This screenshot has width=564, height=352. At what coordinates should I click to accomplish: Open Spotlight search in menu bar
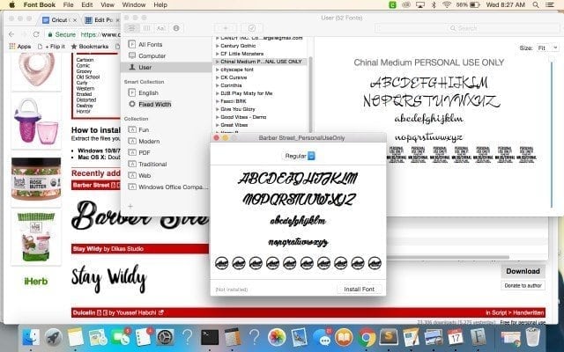pyautogui.click(x=536, y=4)
